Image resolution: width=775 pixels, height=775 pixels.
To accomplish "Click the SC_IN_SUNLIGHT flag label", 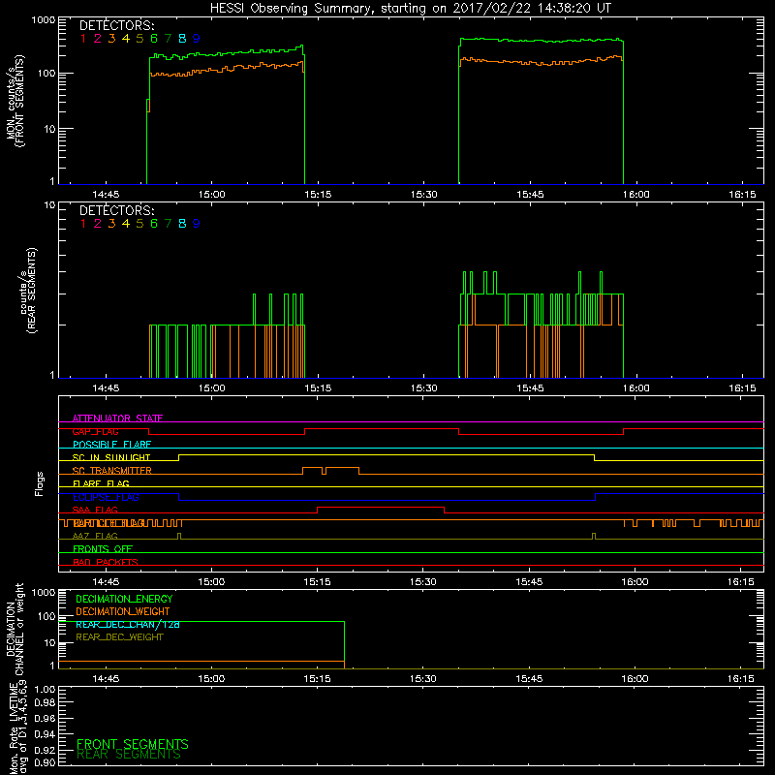I will click(111, 457).
